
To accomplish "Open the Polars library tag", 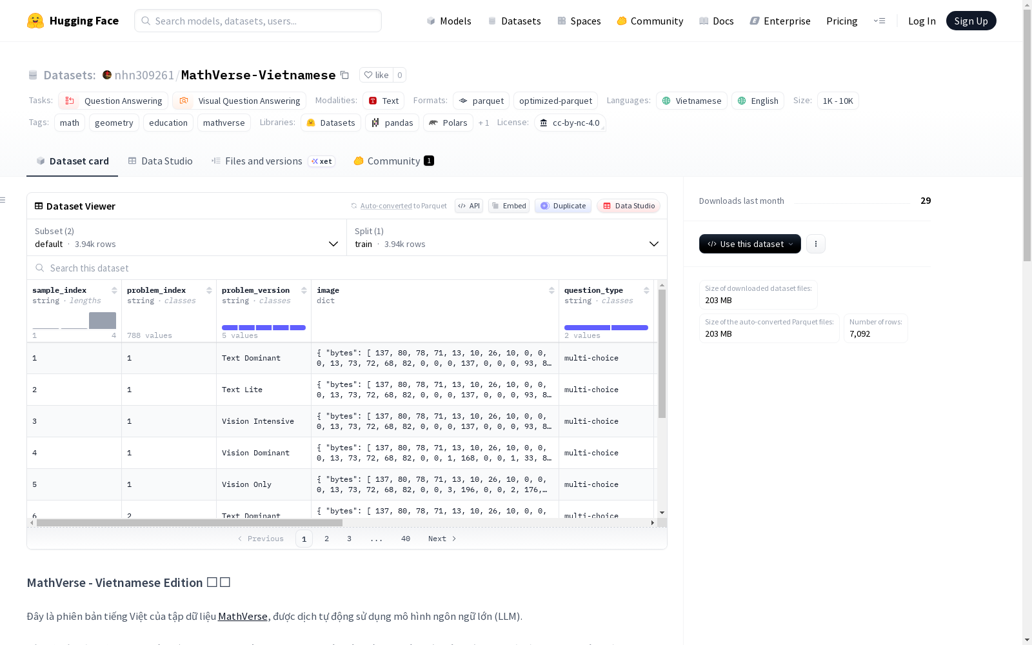I will (x=448, y=123).
